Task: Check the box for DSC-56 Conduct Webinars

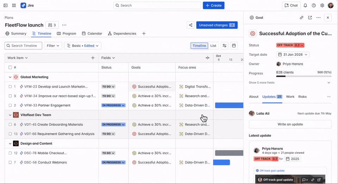Action: point(10,163)
